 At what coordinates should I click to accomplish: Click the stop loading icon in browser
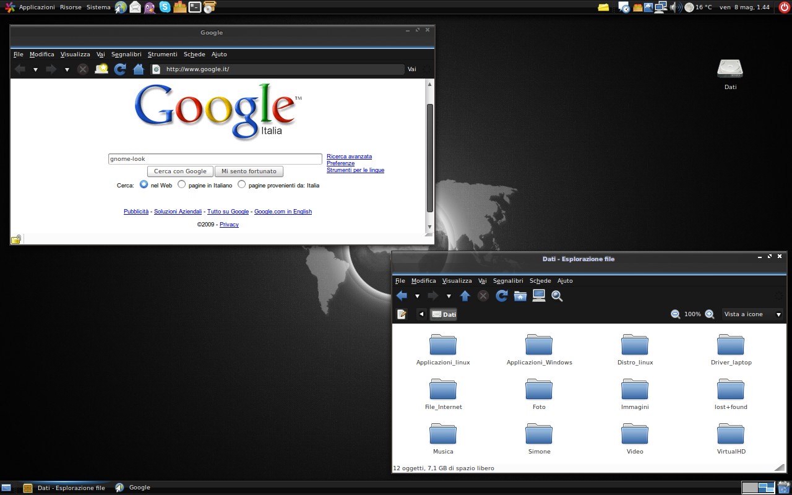pos(83,69)
